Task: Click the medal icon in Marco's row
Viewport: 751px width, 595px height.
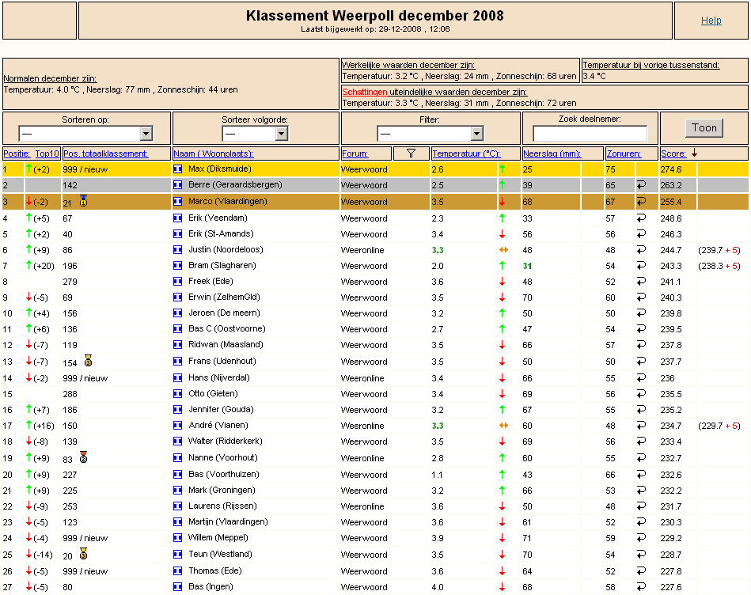Action: 83,202
